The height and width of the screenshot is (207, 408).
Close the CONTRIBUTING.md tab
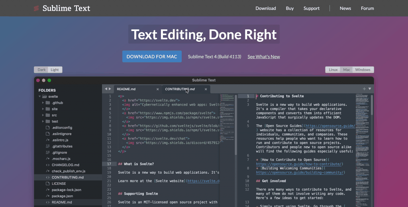(206, 89)
